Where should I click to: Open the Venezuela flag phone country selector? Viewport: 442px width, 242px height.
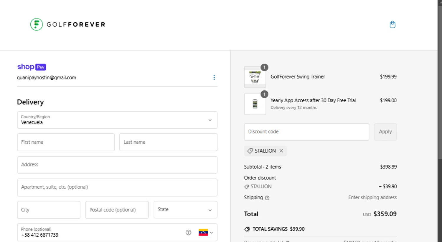206,233
